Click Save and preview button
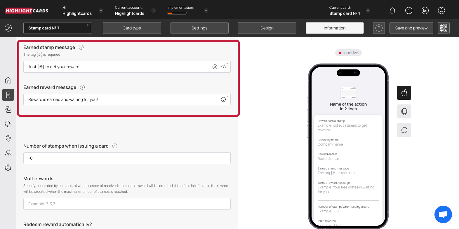Image resolution: width=459 pixels, height=229 pixels. [x=411, y=28]
